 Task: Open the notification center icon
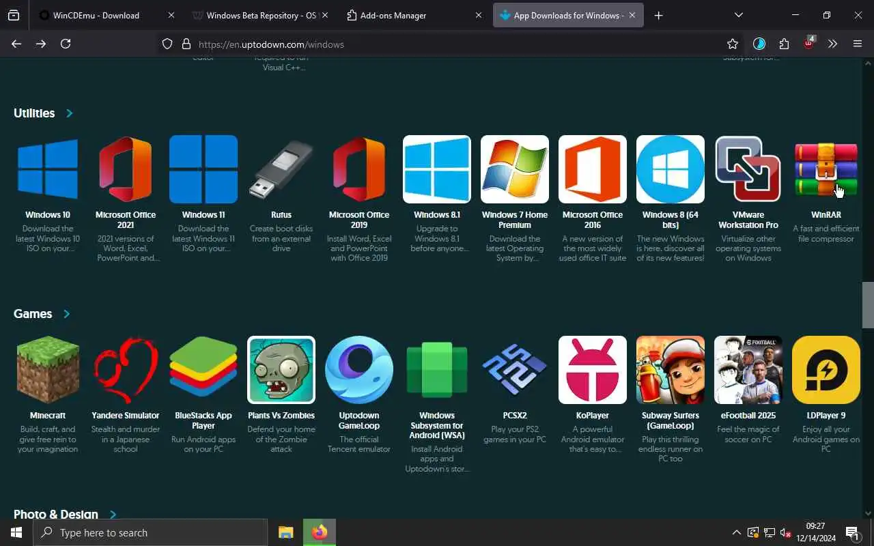click(x=852, y=532)
